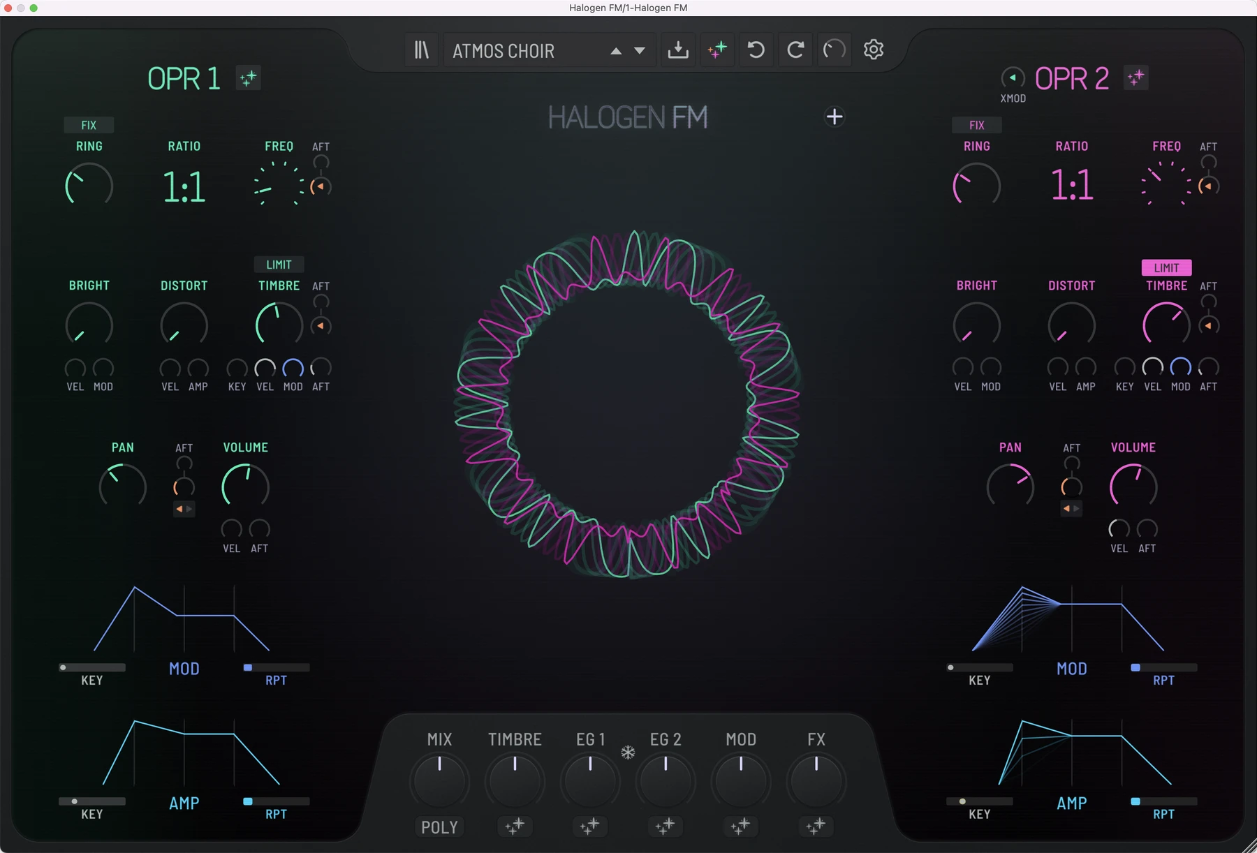Click OPR 1 bright VEL mini knob
1257x853 pixels.
click(75, 368)
